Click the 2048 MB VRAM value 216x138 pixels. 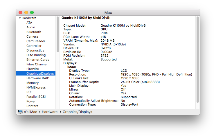pyautogui.click(x=107, y=41)
